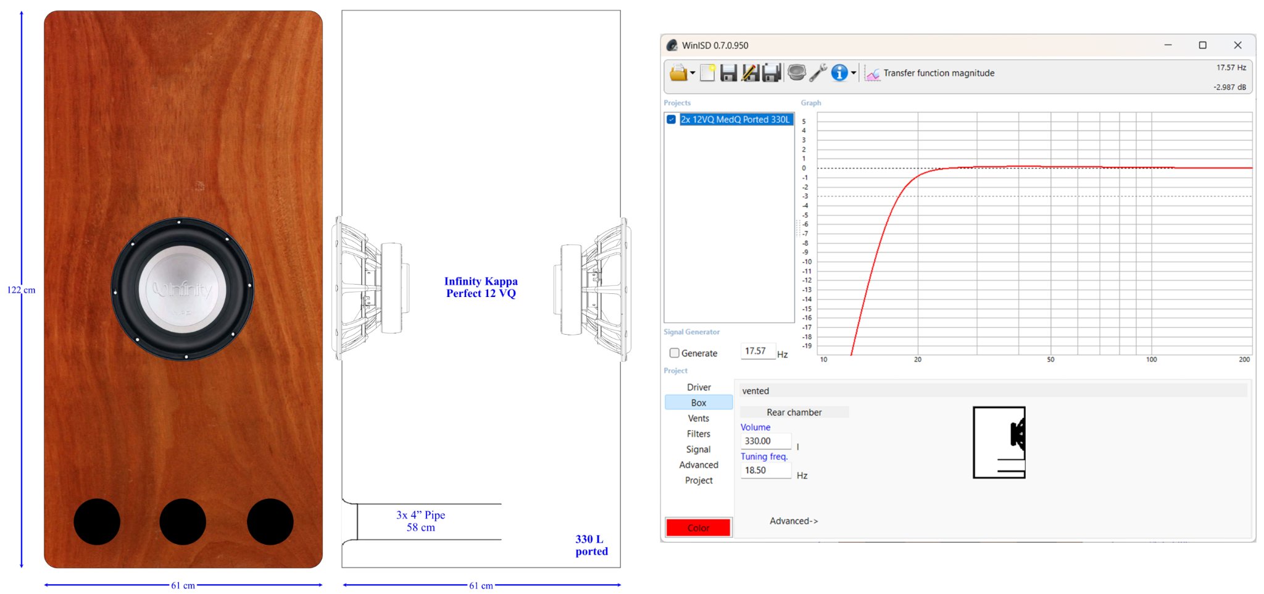Switch to the Signal tab
This screenshot has height=594, width=1264.
click(699, 450)
